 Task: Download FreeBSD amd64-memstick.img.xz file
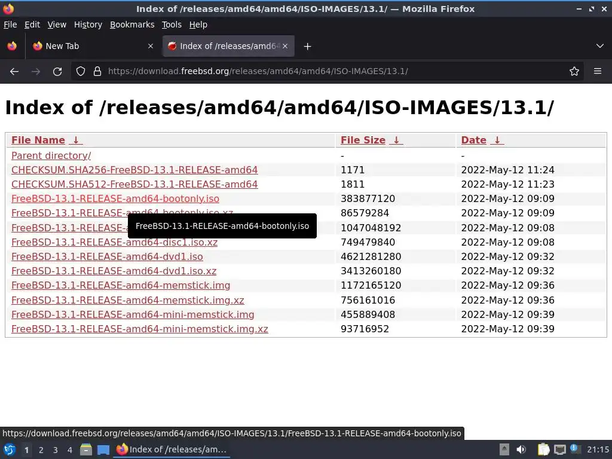tap(128, 300)
